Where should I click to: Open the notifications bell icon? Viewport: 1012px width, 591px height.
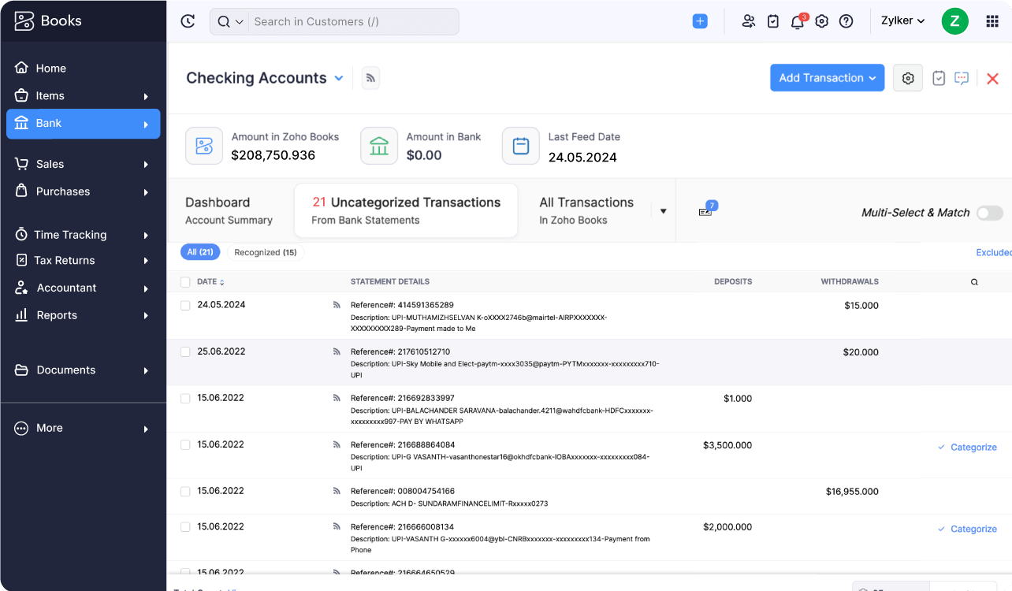pos(797,21)
